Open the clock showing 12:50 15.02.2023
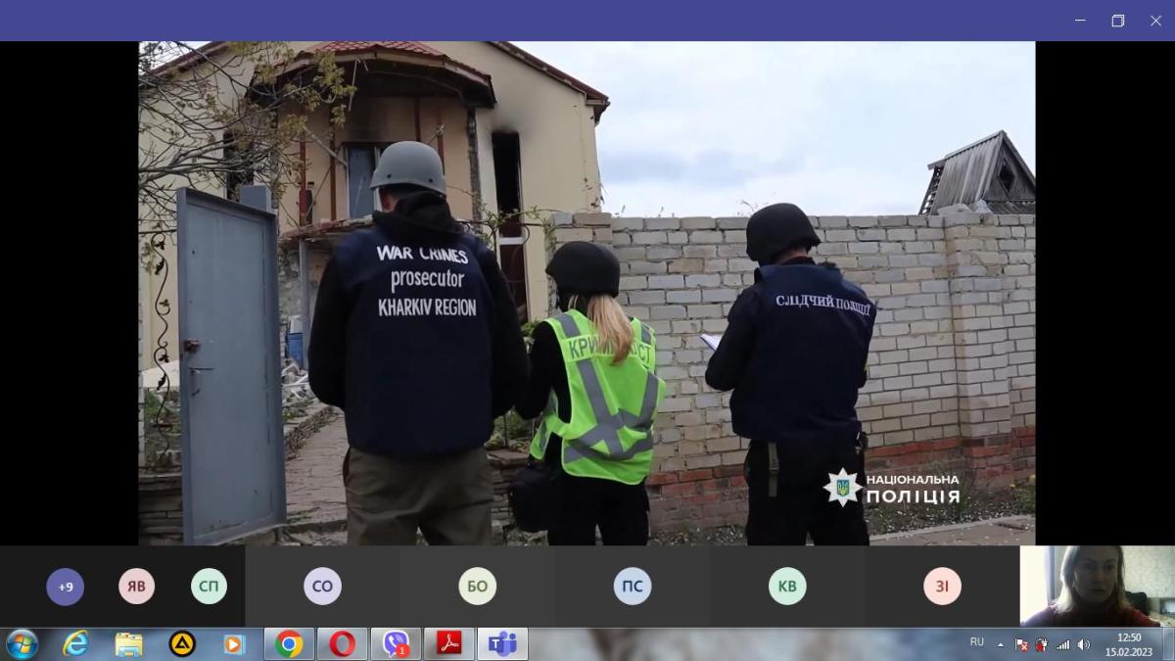This screenshot has height=661, width=1175. point(1130,643)
